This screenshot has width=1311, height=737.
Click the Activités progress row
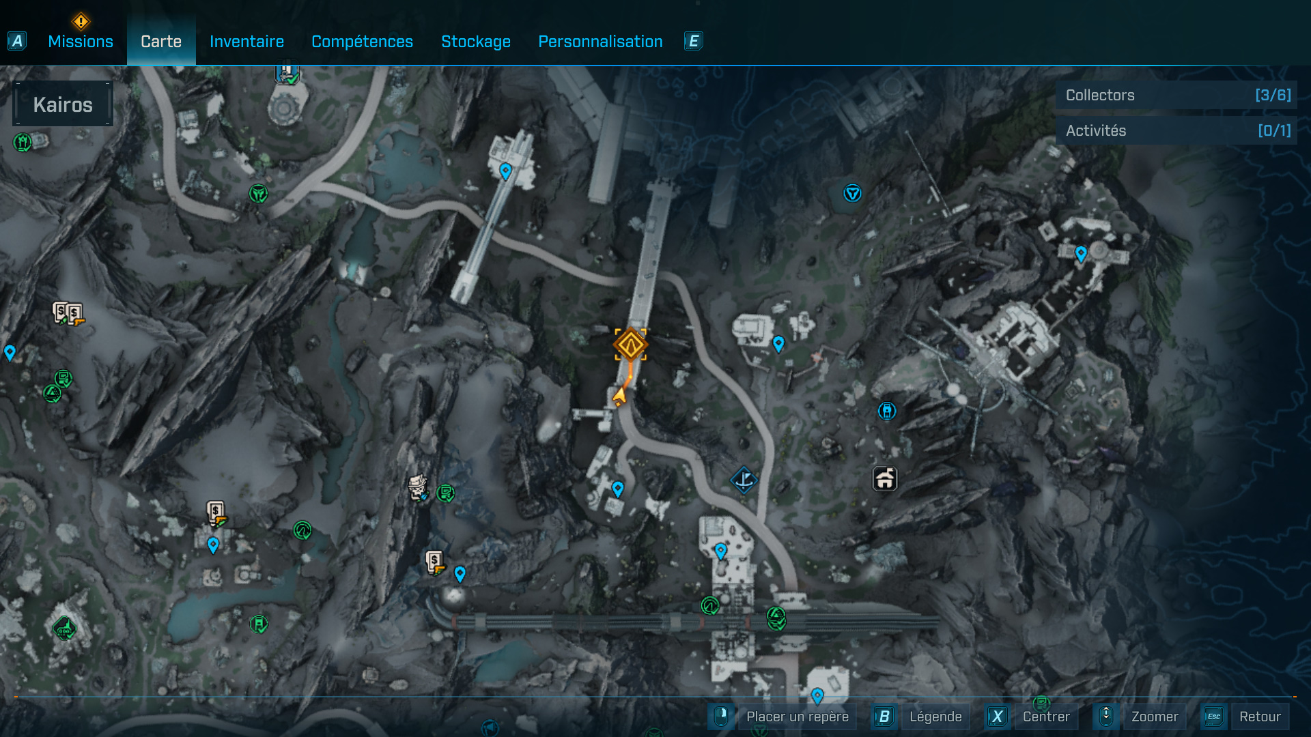(1176, 130)
